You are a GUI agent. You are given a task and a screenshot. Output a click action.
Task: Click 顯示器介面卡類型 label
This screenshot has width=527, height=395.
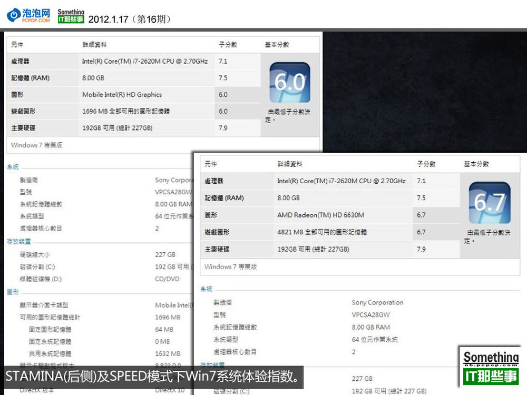44,305
